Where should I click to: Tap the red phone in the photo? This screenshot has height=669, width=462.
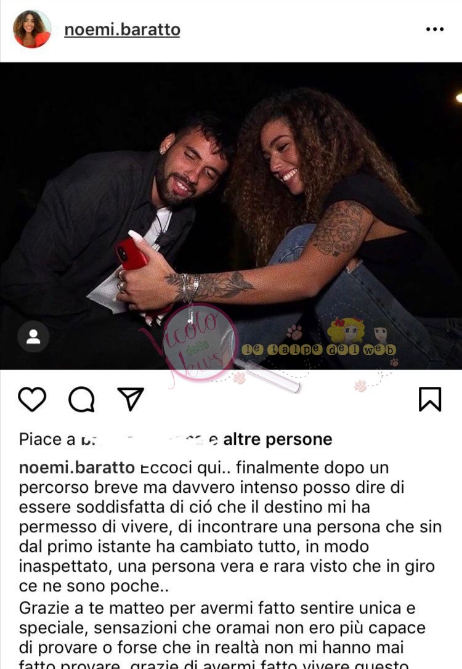click(x=131, y=254)
